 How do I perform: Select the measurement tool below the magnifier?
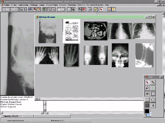(147, 94)
